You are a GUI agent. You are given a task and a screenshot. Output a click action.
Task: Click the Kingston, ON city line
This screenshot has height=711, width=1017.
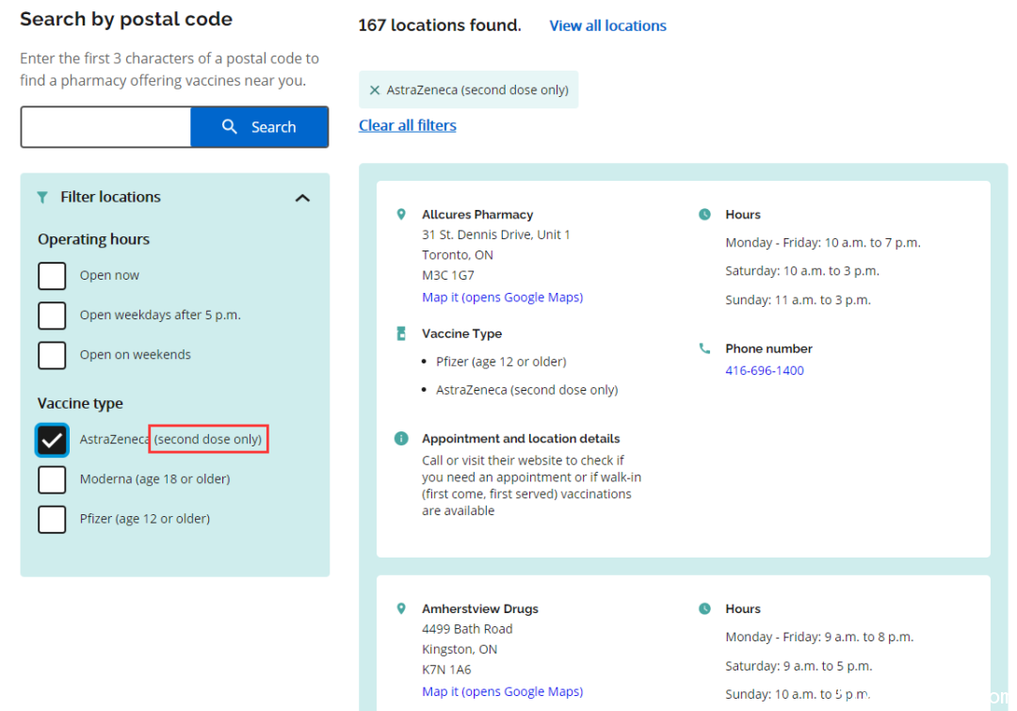(460, 650)
